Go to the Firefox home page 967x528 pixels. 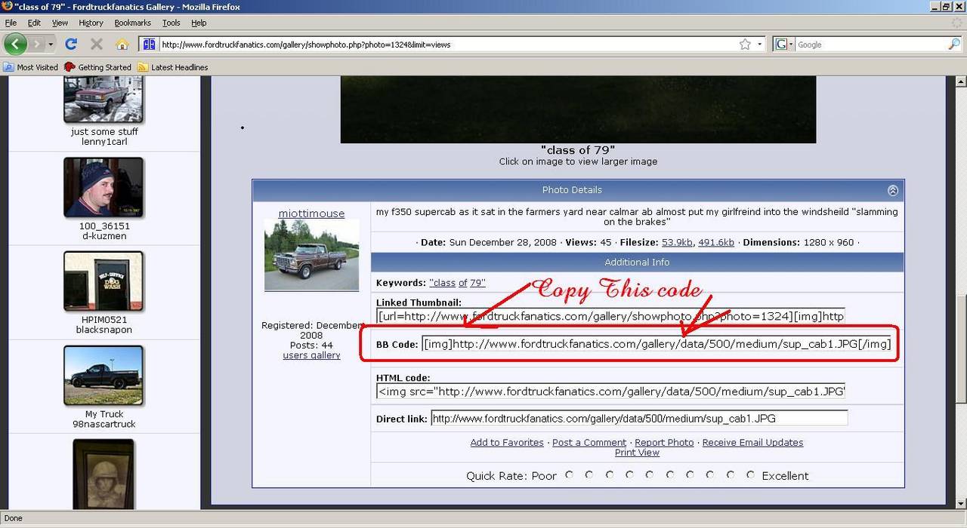(122, 44)
